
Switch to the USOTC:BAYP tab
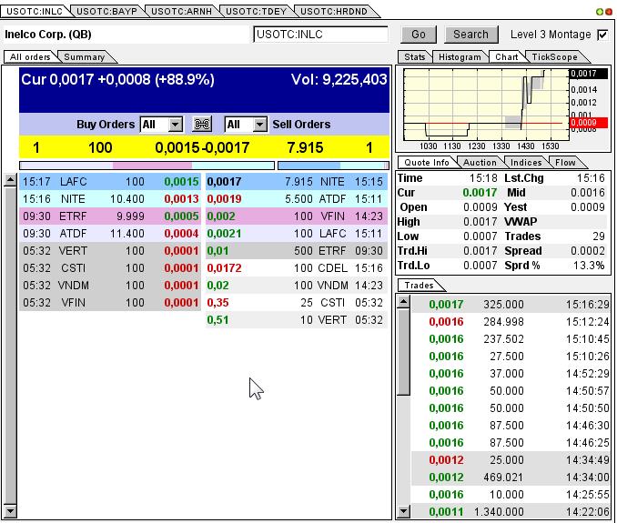(106, 12)
